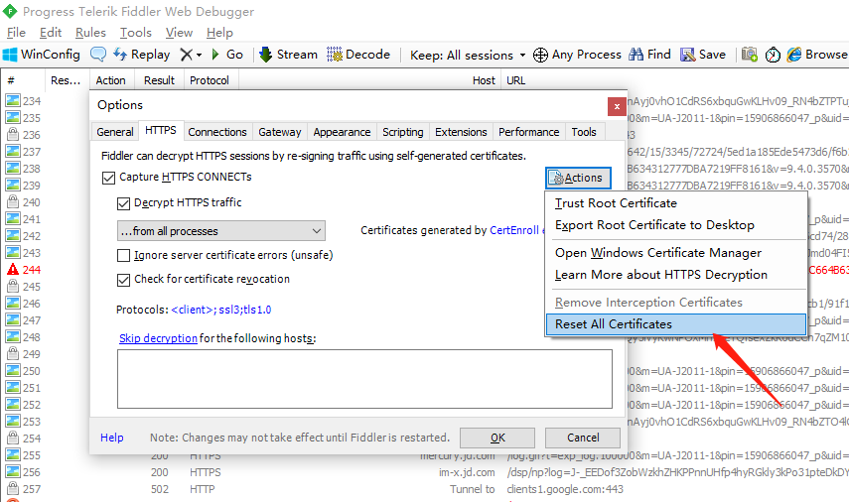
Task: Select session 254 lock icon
Action: click(13, 439)
